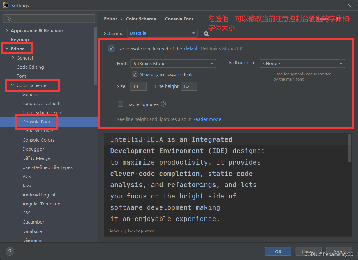Select Debugger color scheme item
Screen dimensions: 358x260
33,149
